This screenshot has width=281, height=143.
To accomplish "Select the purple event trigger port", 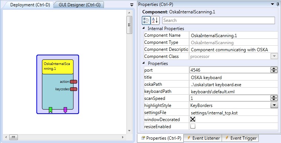I will pyautogui.click(x=65, y=110).
